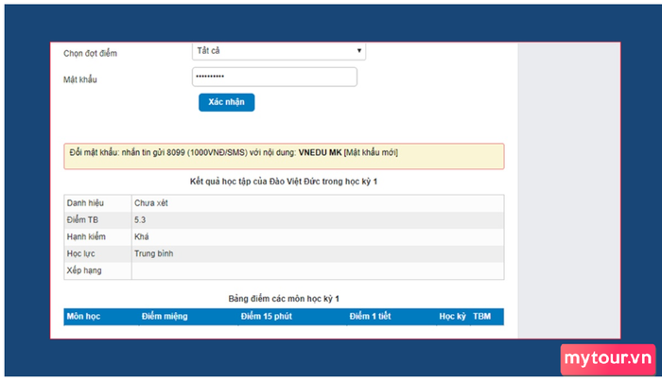Select the 'Chưa xét' value cell
The width and height of the screenshot is (662, 383).
tap(150, 203)
